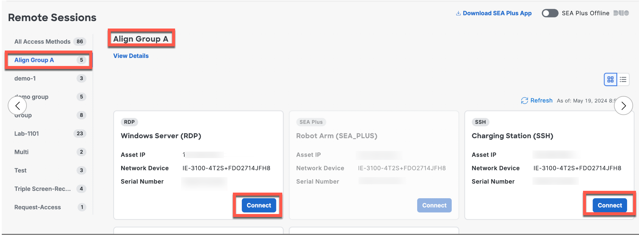Toggle the SEA Plus Offline switch

pyautogui.click(x=550, y=13)
